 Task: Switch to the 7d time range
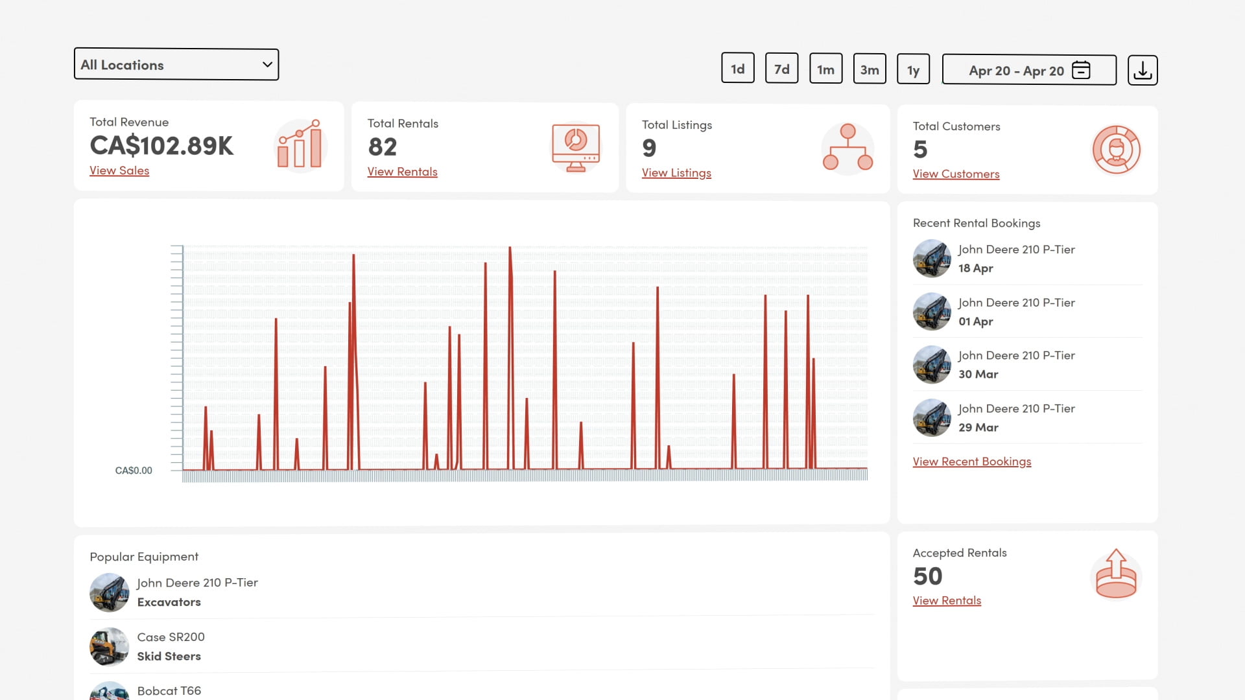tap(781, 69)
